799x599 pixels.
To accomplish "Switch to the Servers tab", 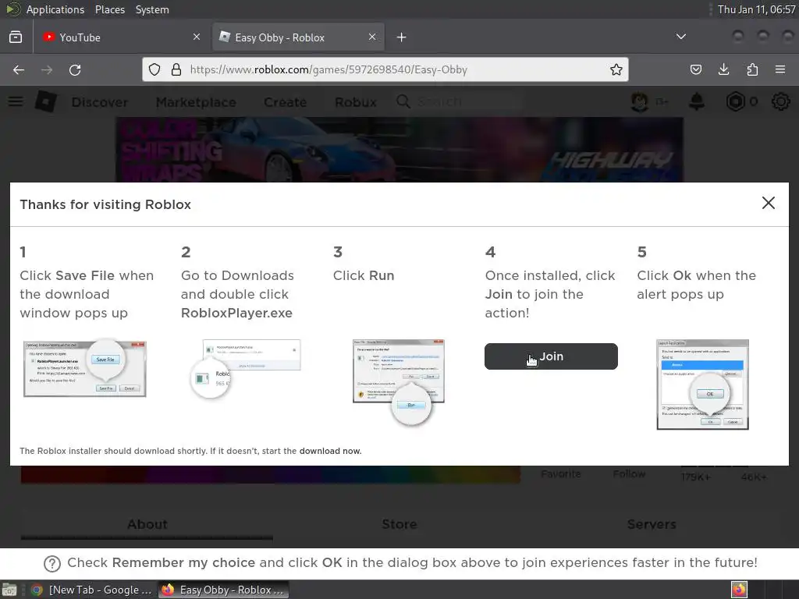I will (652, 524).
